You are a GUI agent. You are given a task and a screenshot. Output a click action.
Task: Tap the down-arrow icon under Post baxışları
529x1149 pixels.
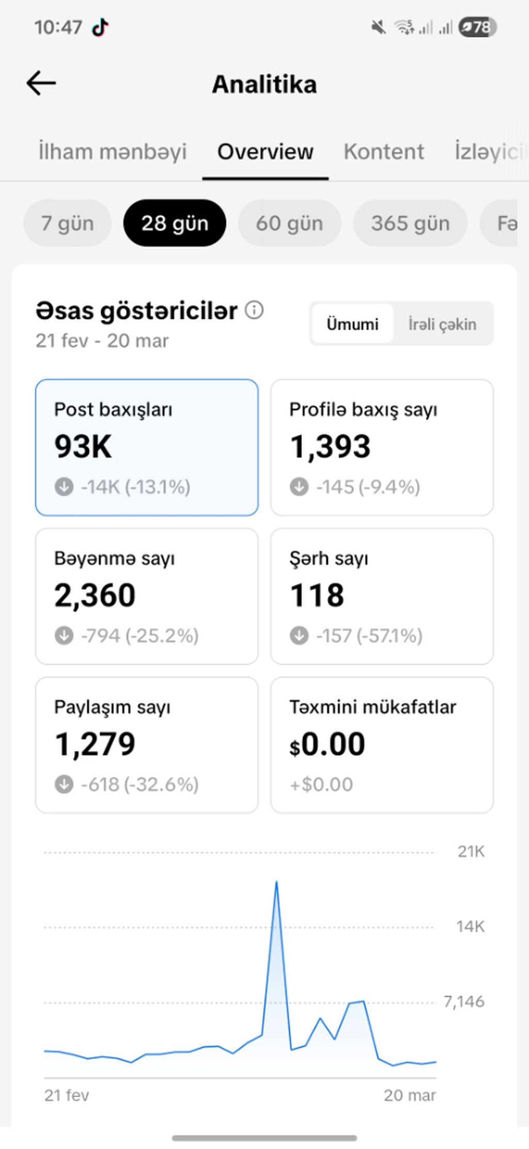coord(64,487)
